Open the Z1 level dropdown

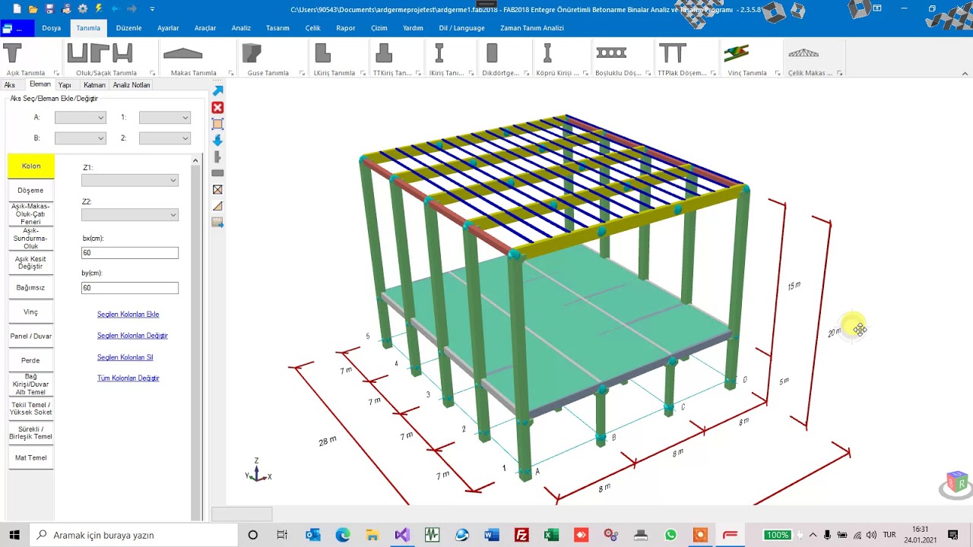point(130,180)
